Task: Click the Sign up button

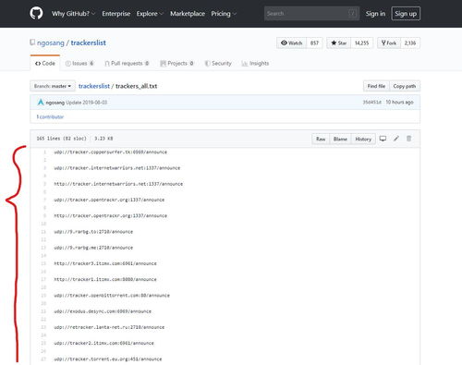Action: pos(406,14)
